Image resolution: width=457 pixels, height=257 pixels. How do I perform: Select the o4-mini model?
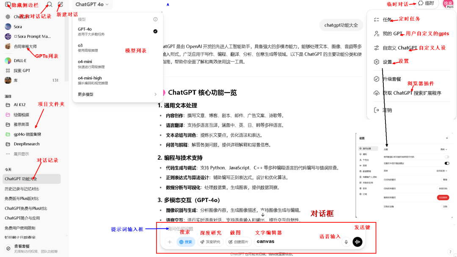point(118,64)
